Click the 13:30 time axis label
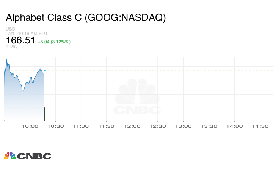This screenshot has width=273, height=170. click(x=209, y=126)
